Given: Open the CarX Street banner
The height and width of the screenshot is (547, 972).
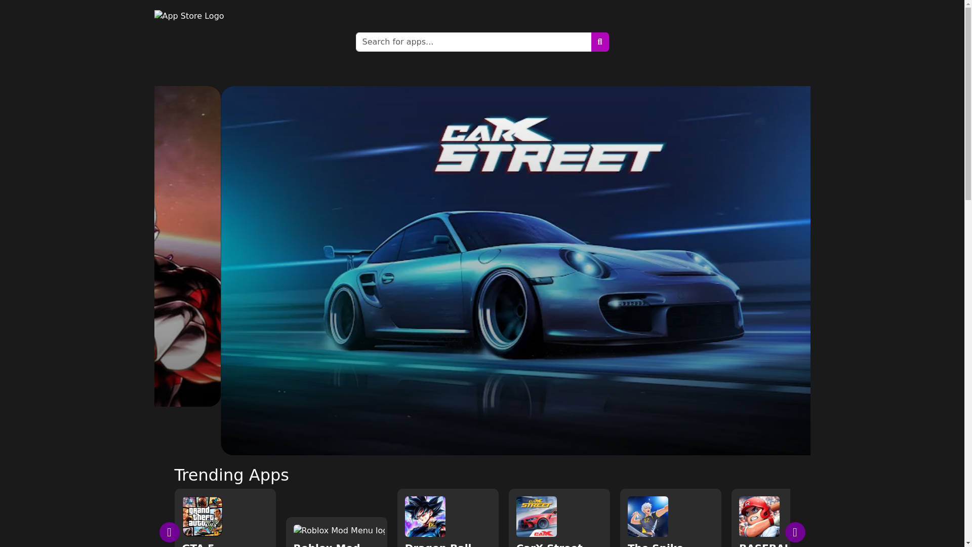Looking at the screenshot, I should 515,270.
